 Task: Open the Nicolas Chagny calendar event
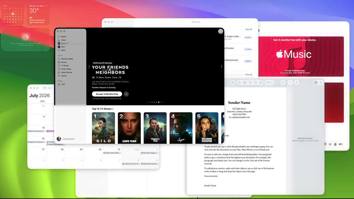click(x=149, y=153)
